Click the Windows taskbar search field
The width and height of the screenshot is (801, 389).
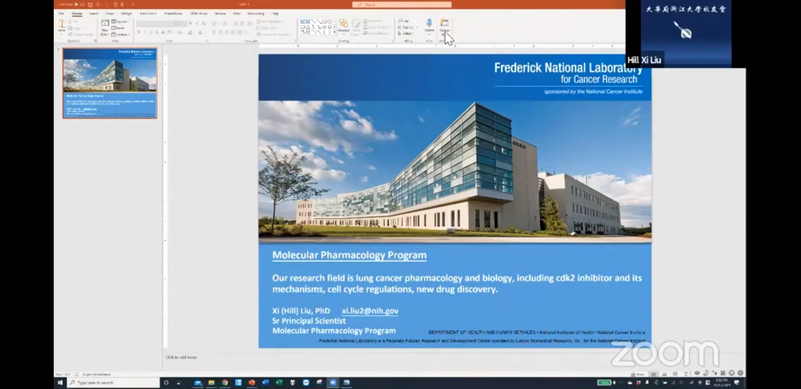(x=113, y=383)
